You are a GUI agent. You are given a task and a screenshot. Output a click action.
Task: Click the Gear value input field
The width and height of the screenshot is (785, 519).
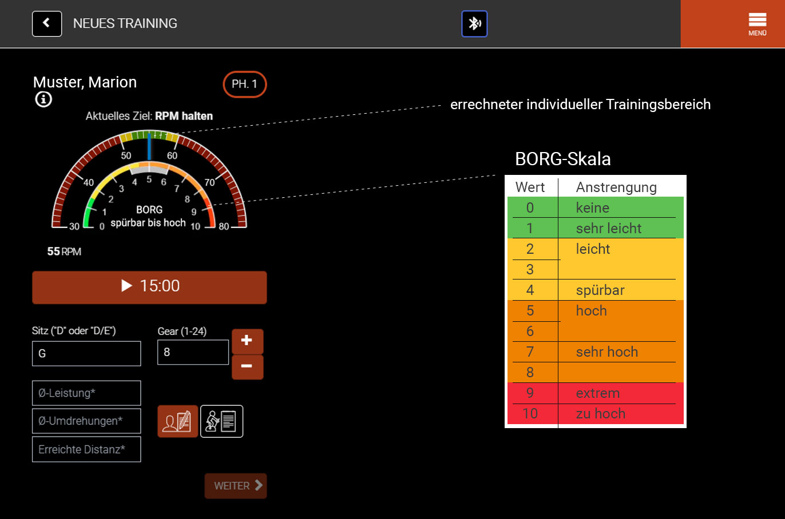point(193,352)
